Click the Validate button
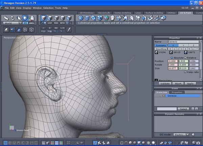Viewport: 203px width, 146px height. 164,83
